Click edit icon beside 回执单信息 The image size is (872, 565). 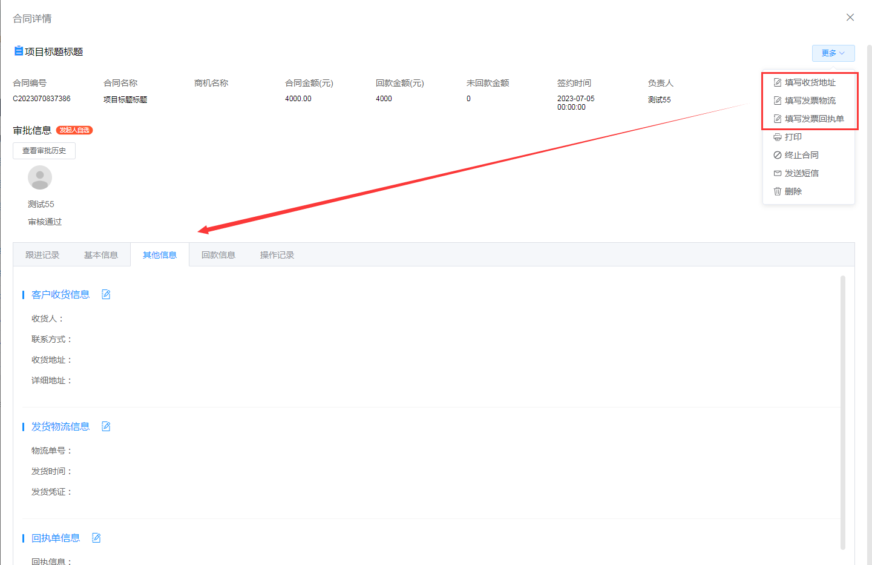tap(96, 538)
